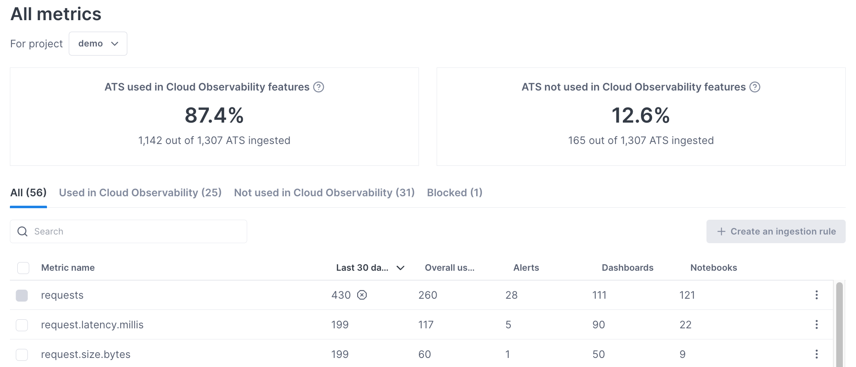Toggle the select-all metrics checkbox

tap(23, 267)
